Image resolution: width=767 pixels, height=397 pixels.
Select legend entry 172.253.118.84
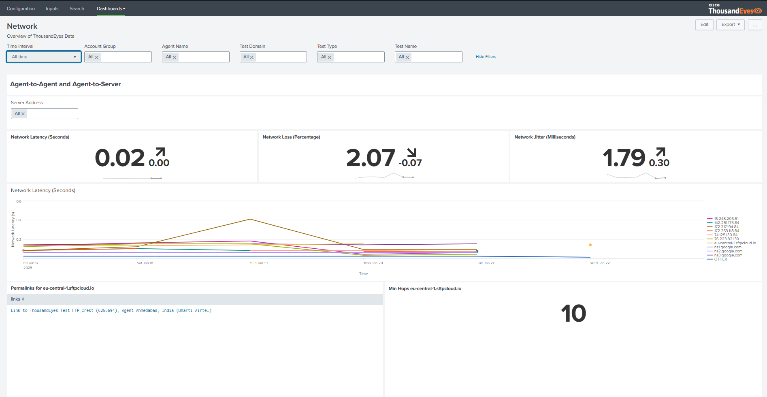click(x=723, y=231)
